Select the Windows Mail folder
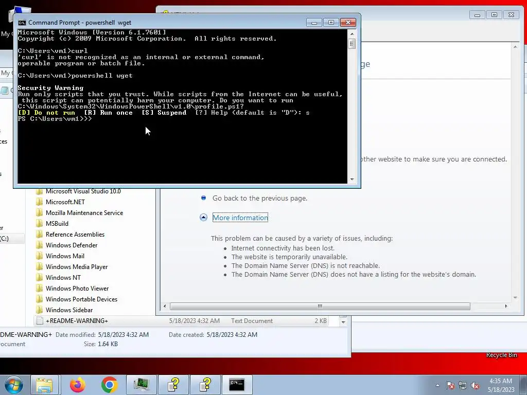The height and width of the screenshot is (395, 527). click(65, 256)
